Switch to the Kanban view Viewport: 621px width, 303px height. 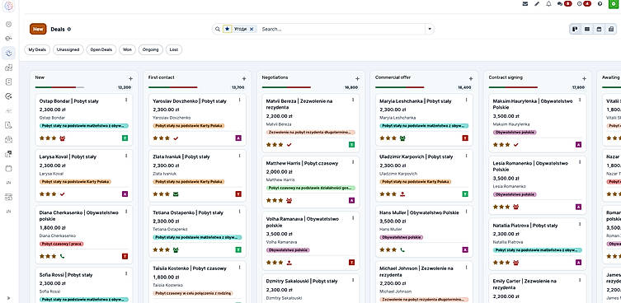pos(575,29)
